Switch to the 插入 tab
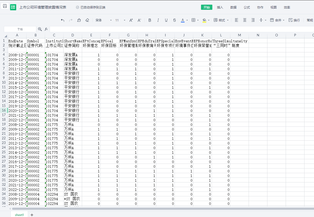 220,7
